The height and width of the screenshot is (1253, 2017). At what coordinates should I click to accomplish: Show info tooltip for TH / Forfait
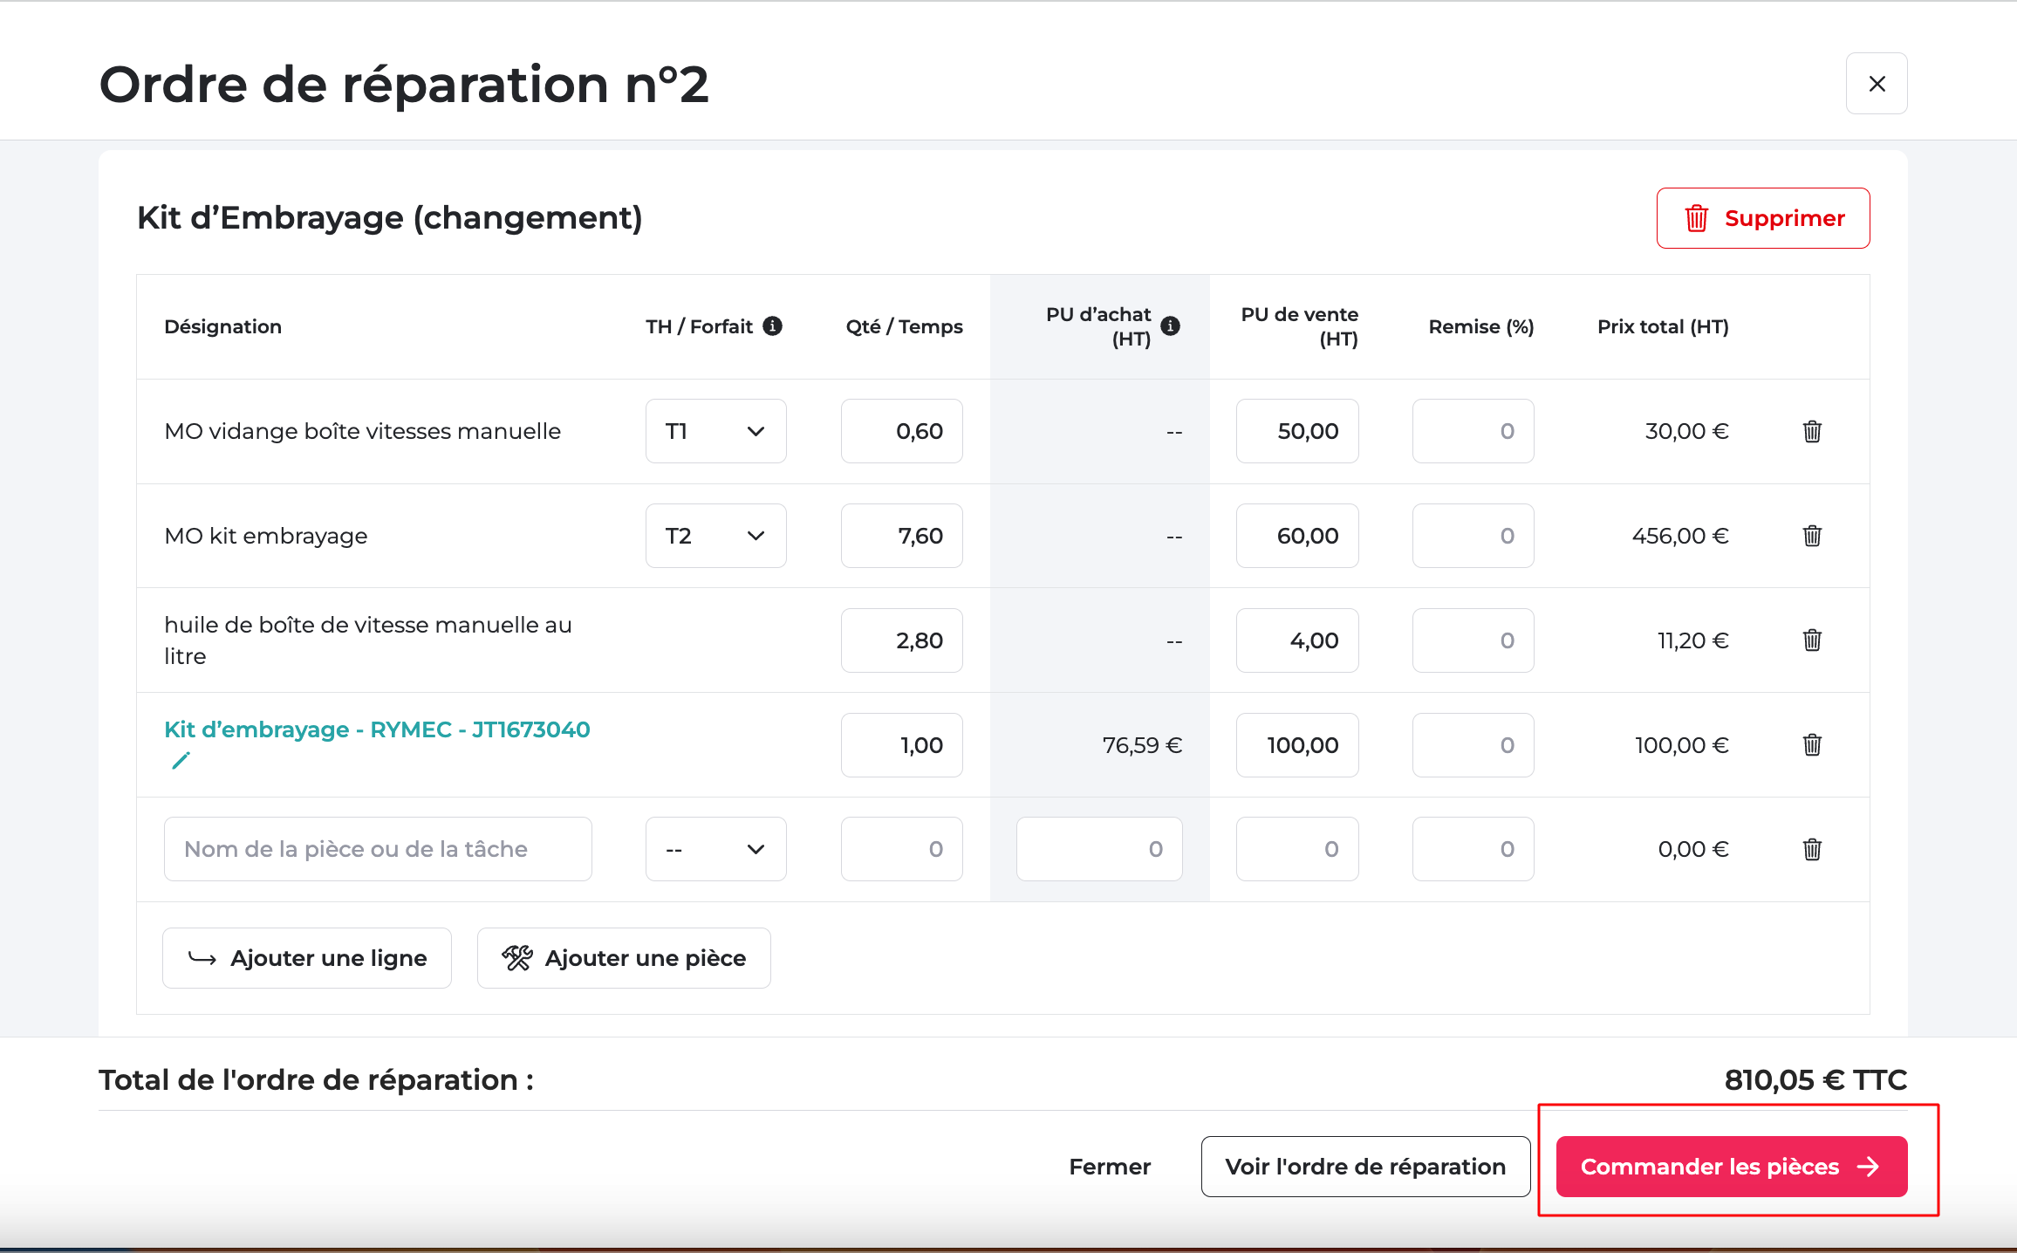[x=772, y=325]
